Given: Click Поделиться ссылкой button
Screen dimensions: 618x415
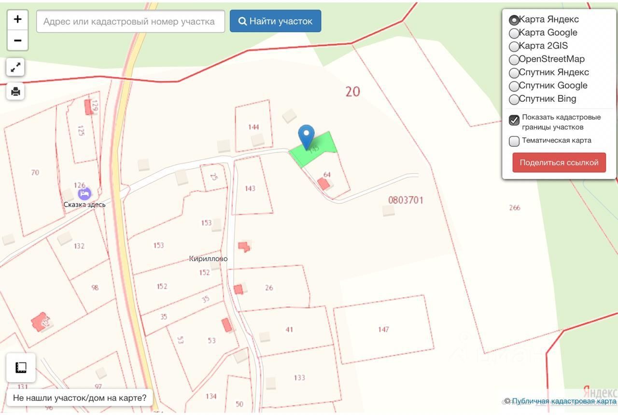Looking at the screenshot, I should [559, 162].
